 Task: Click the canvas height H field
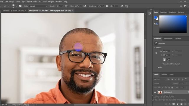(x=166, y=55)
